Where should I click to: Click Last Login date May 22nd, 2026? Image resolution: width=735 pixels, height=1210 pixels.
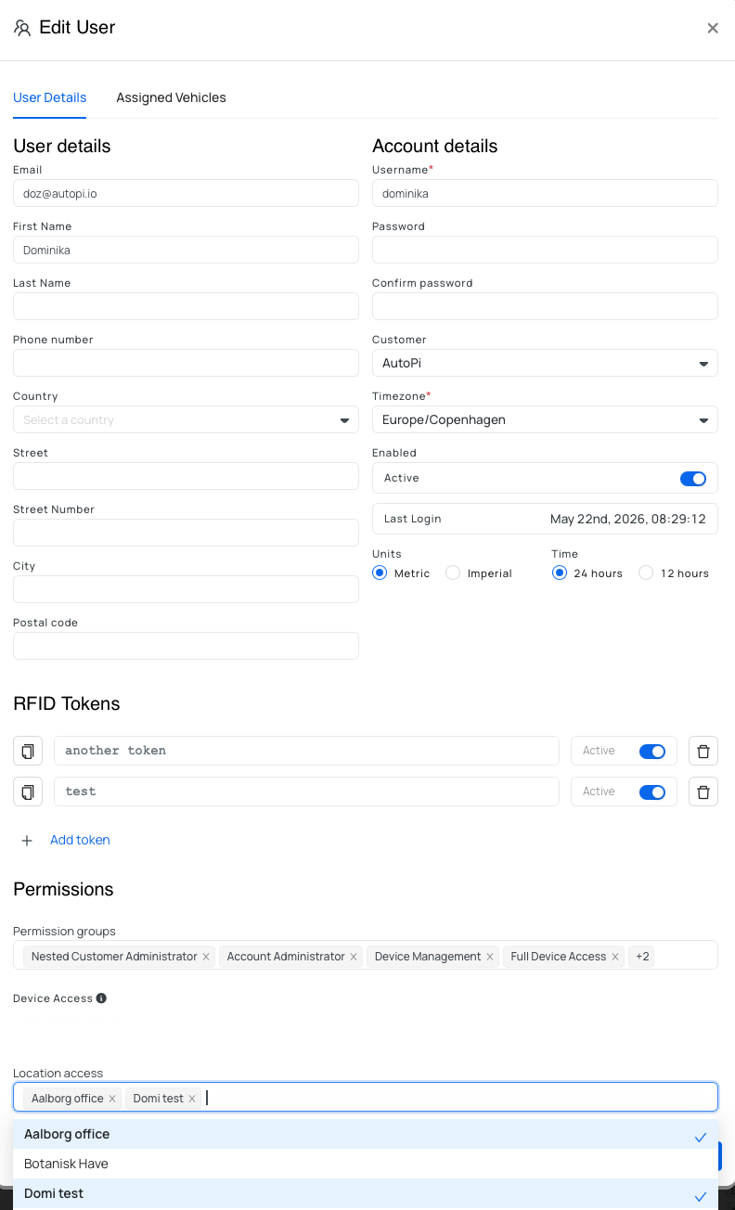click(x=628, y=519)
